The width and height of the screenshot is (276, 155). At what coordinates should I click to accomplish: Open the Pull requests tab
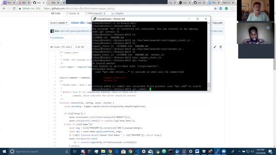pyautogui.click(x=95, y=13)
